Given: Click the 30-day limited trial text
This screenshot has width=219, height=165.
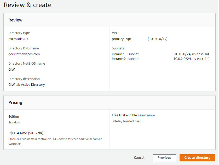Looking at the screenshot, I should click(126, 121).
